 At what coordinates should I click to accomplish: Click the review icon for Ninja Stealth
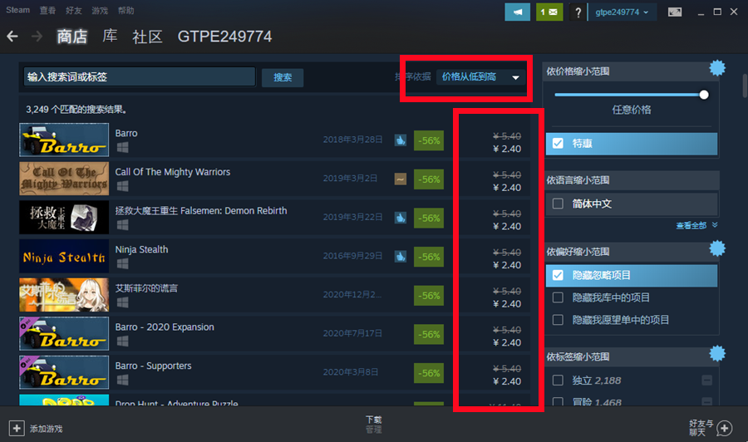401,257
